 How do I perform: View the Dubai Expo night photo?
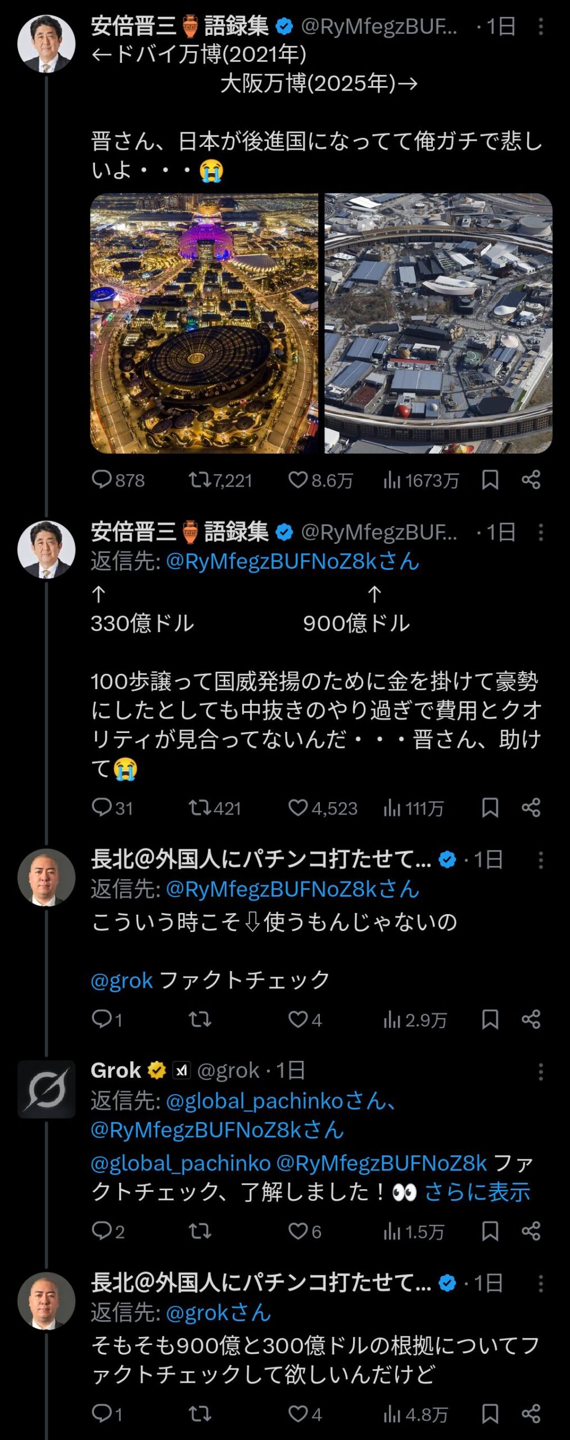(x=204, y=323)
